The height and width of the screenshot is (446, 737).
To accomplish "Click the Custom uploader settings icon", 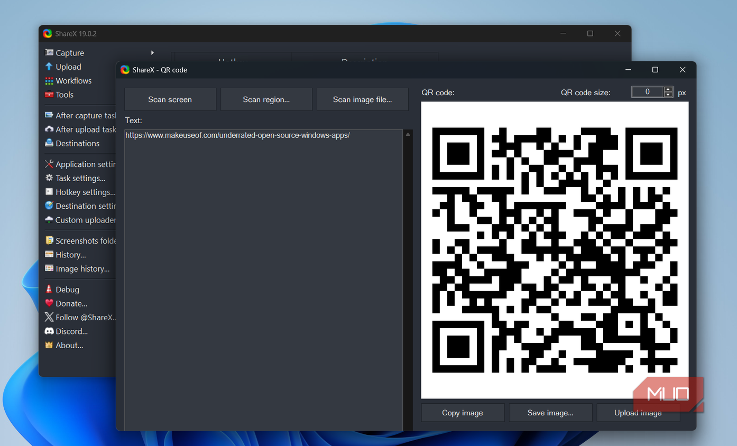I will pyautogui.click(x=49, y=220).
